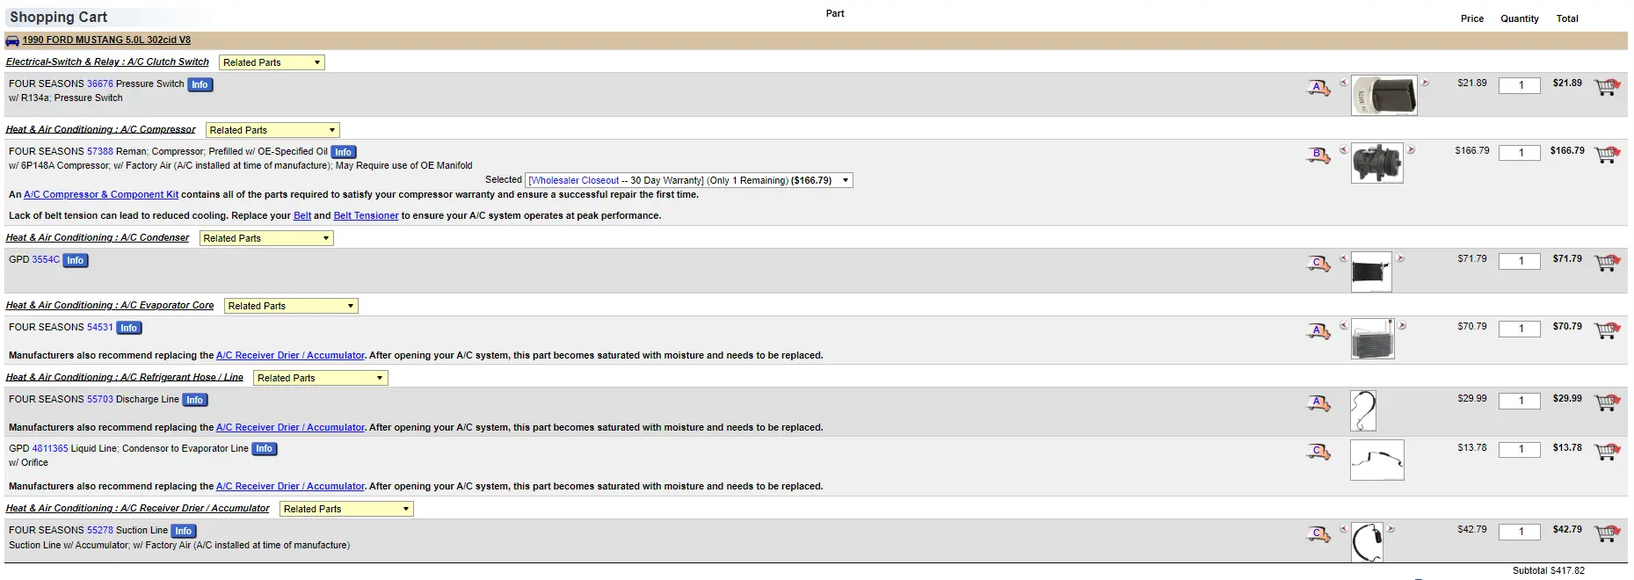Viewport: 1634px width, 580px height.
Task: Open the part number 57388 link
Action: [x=100, y=152]
